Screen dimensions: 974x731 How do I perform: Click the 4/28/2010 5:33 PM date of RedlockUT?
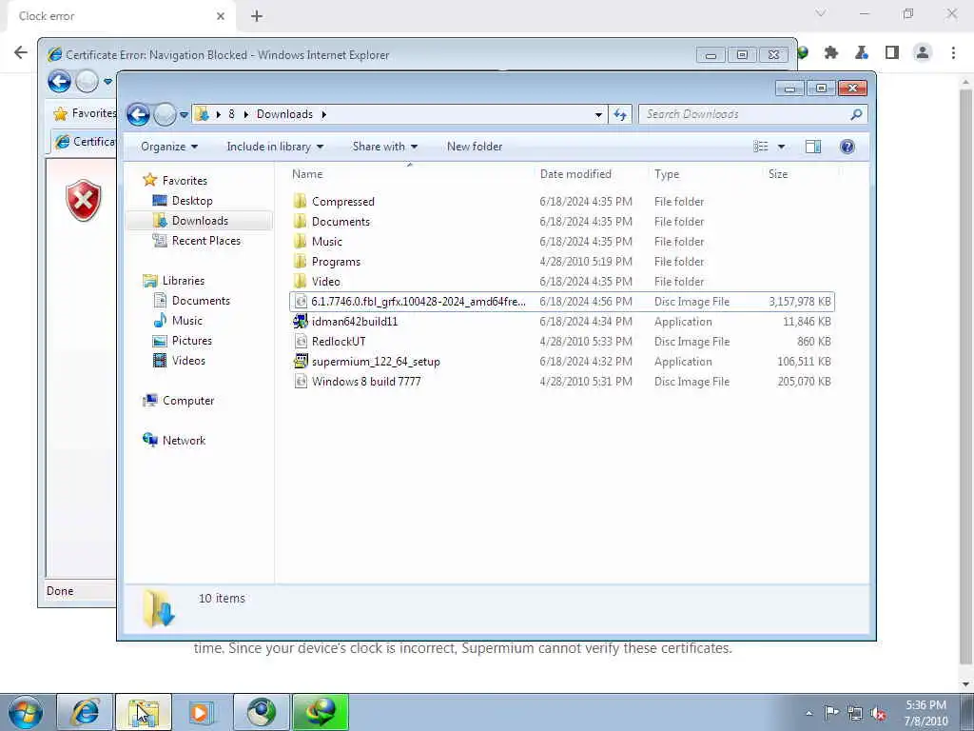tap(586, 342)
